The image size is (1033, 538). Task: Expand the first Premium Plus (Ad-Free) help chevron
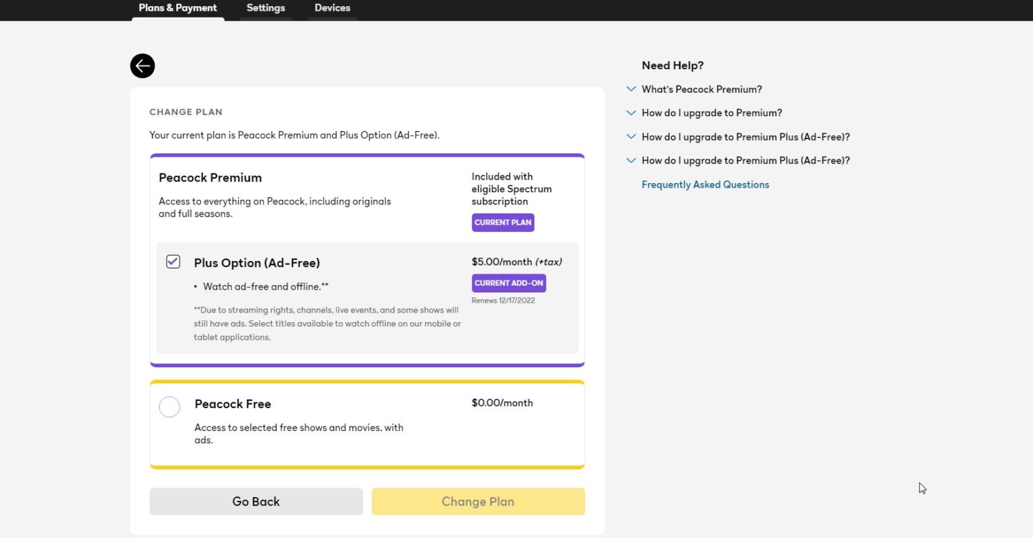[x=631, y=137]
